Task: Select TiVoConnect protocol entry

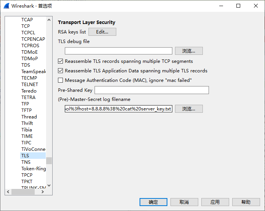Action: 33,149
